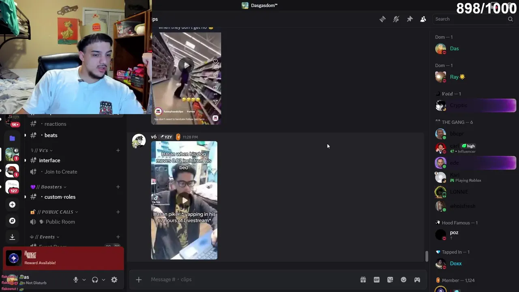Open the Discover compass icon
The image size is (519, 292).
[12, 221]
